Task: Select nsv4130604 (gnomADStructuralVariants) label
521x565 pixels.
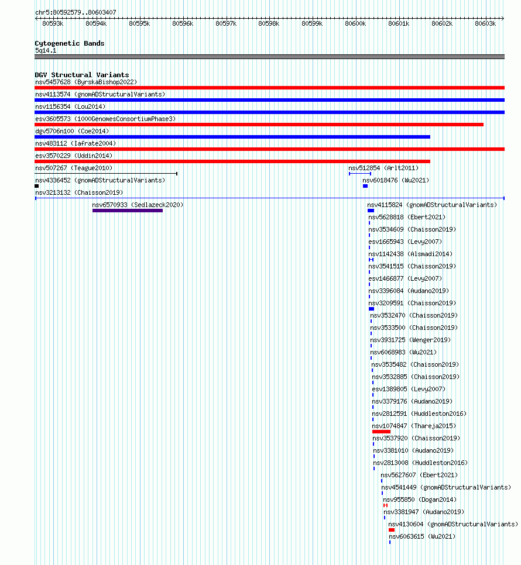Action: [453, 524]
